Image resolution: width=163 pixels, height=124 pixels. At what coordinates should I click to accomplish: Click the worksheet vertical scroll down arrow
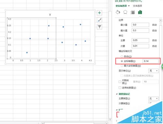[x=110, y=120]
